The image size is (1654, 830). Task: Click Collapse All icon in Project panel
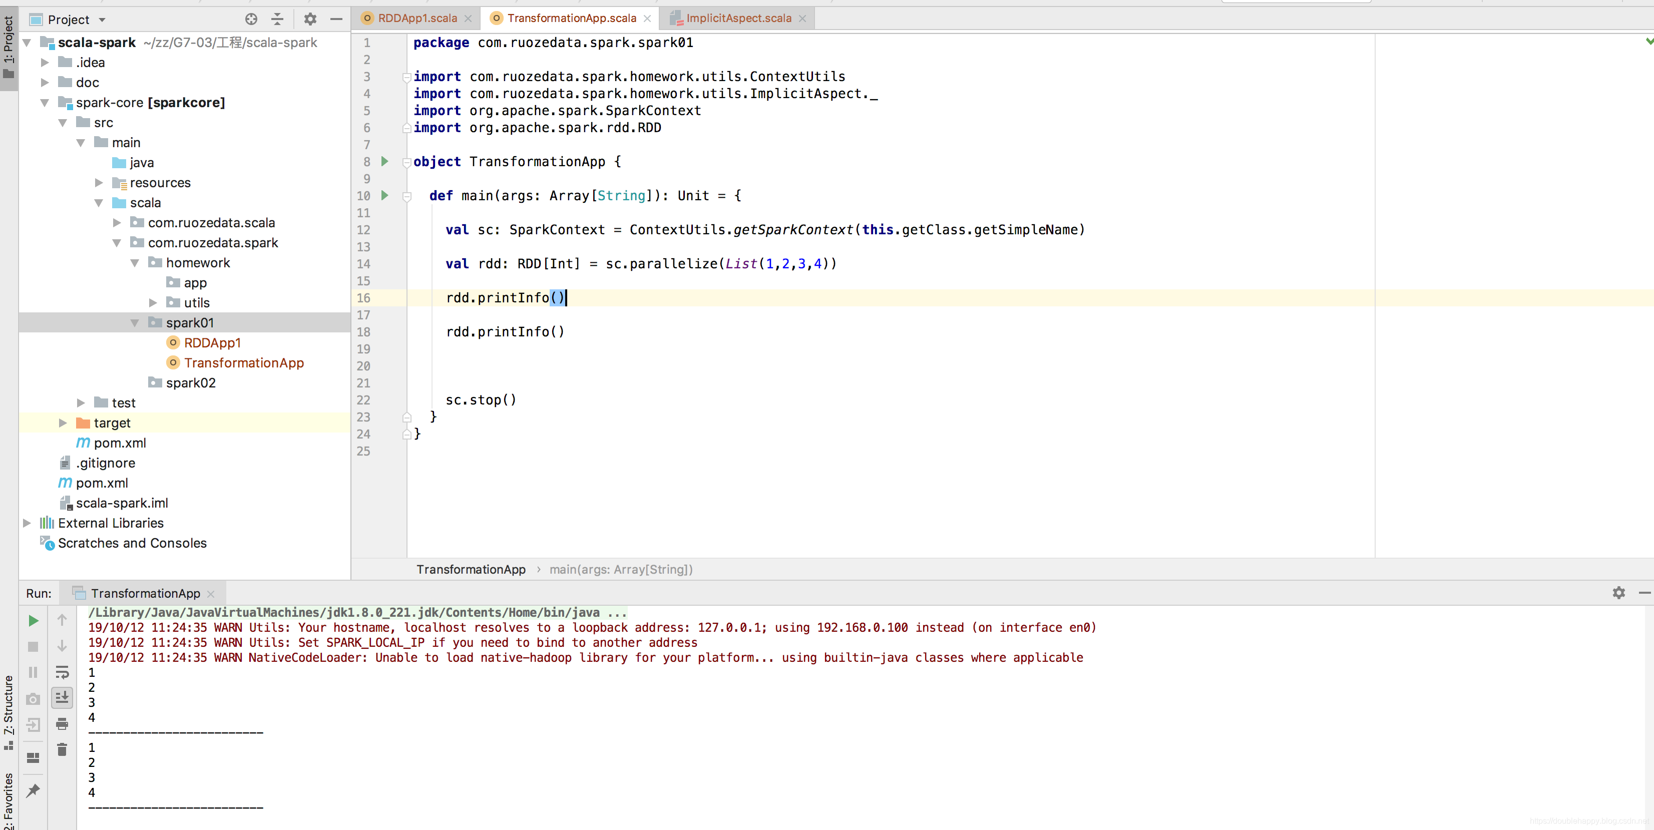(277, 19)
